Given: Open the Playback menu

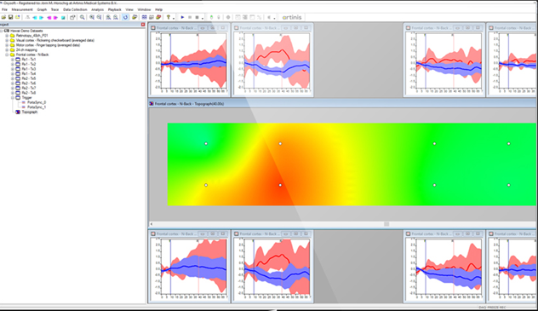Looking at the screenshot, I should [x=115, y=9].
